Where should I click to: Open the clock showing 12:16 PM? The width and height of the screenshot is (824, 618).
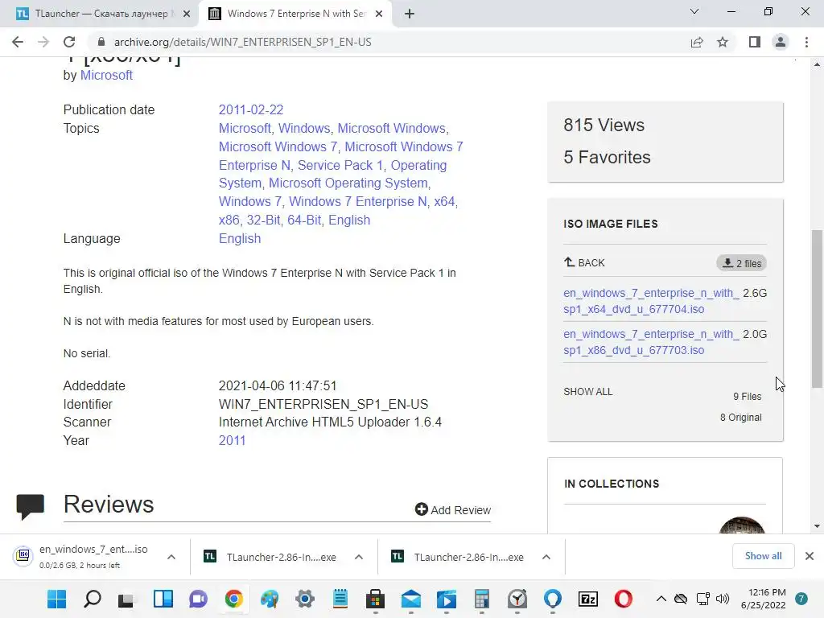tap(764, 599)
